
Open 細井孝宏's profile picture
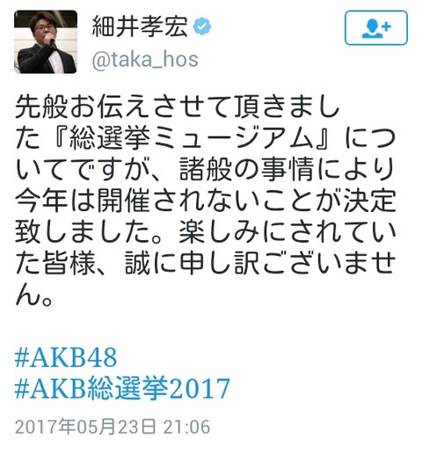click(46, 41)
